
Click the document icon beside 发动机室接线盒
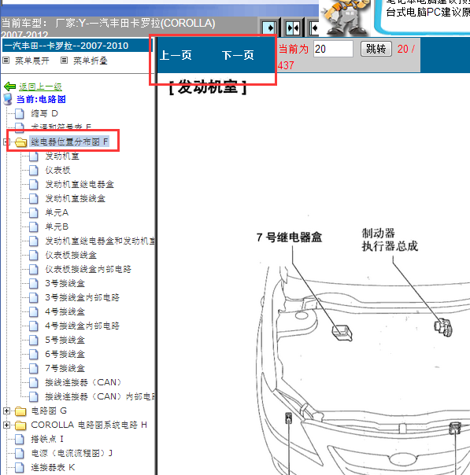click(34, 198)
